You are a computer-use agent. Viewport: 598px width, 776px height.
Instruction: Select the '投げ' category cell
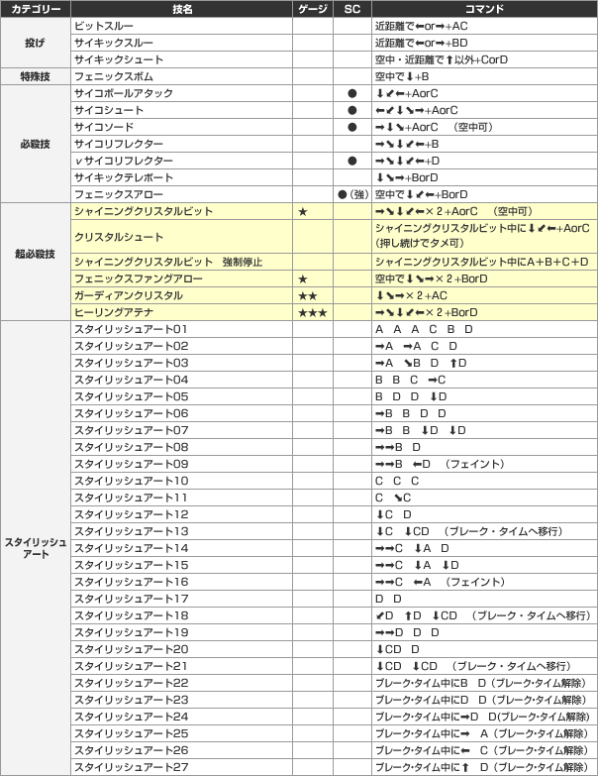click(x=35, y=43)
